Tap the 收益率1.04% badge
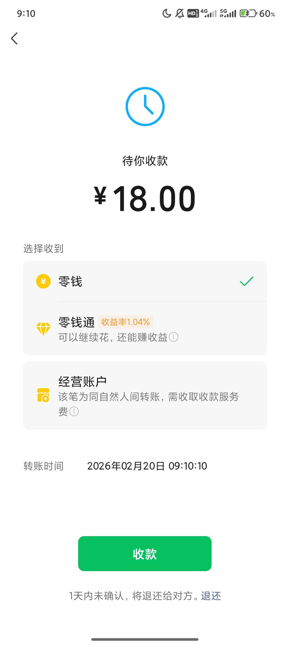Viewport: 290px width, 645px height. coord(125,322)
